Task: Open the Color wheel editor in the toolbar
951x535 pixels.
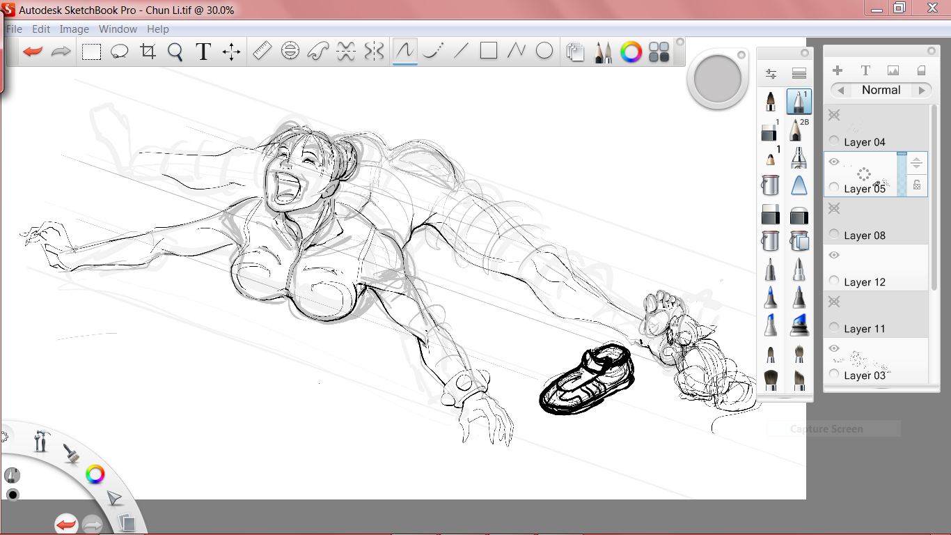Action: [x=631, y=52]
